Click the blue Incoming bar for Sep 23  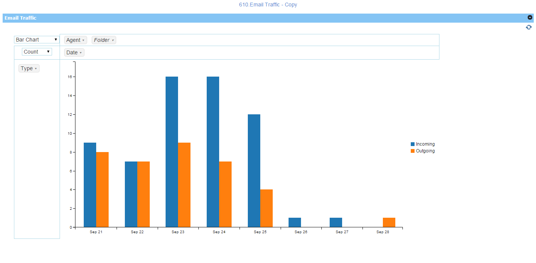pyautogui.click(x=172, y=152)
